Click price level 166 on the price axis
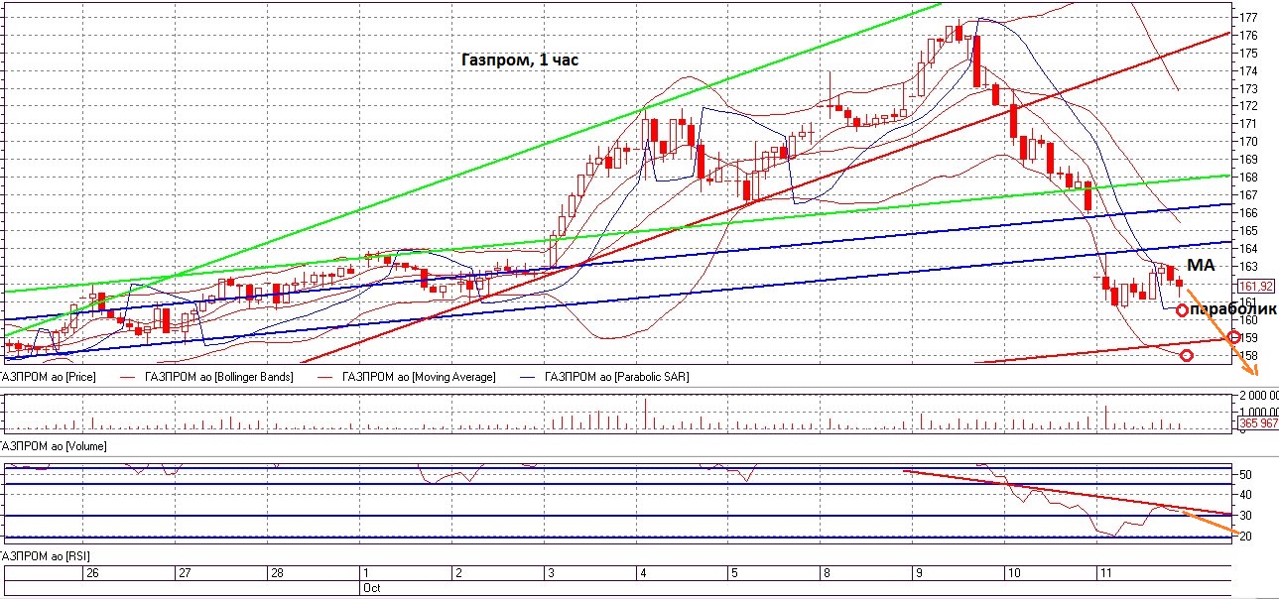Viewport: 1279px width, 599px height. pyautogui.click(x=1249, y=213)
